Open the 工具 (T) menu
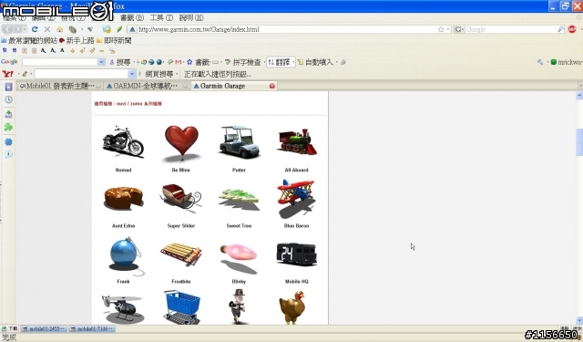583x342 pixels. 161,17
